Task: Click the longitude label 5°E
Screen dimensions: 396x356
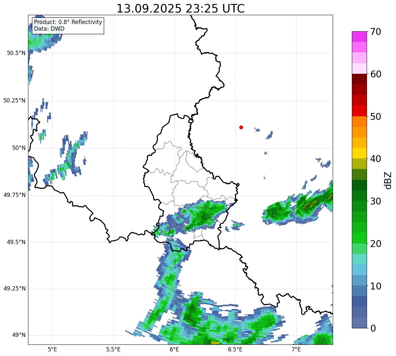Action: pos(52,349)
